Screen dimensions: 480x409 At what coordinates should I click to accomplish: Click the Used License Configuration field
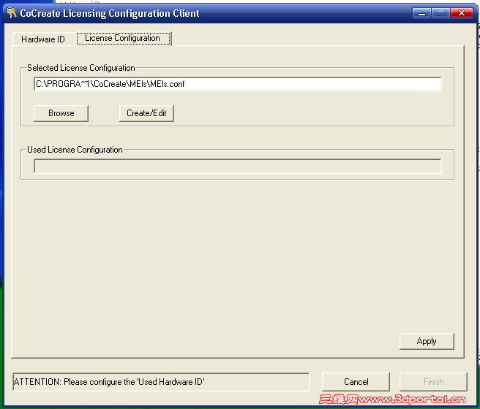point(238,166)
